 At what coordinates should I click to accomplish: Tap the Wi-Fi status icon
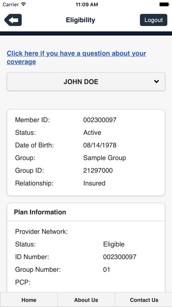click(x=24, y=5)
